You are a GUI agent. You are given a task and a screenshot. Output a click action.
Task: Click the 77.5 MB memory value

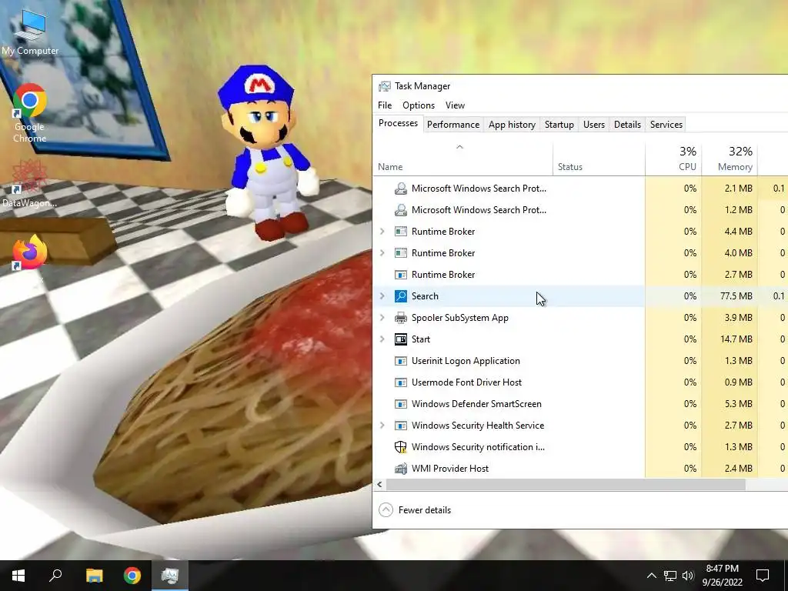pos(736,296)
